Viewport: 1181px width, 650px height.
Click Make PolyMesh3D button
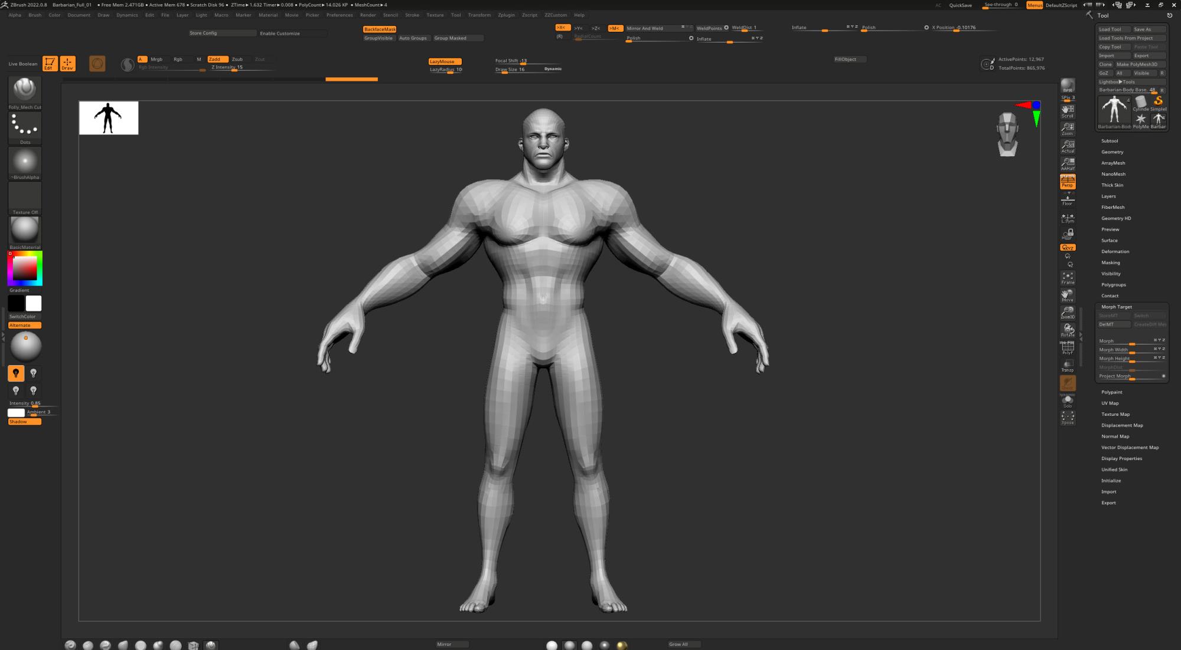[1140, 64]
